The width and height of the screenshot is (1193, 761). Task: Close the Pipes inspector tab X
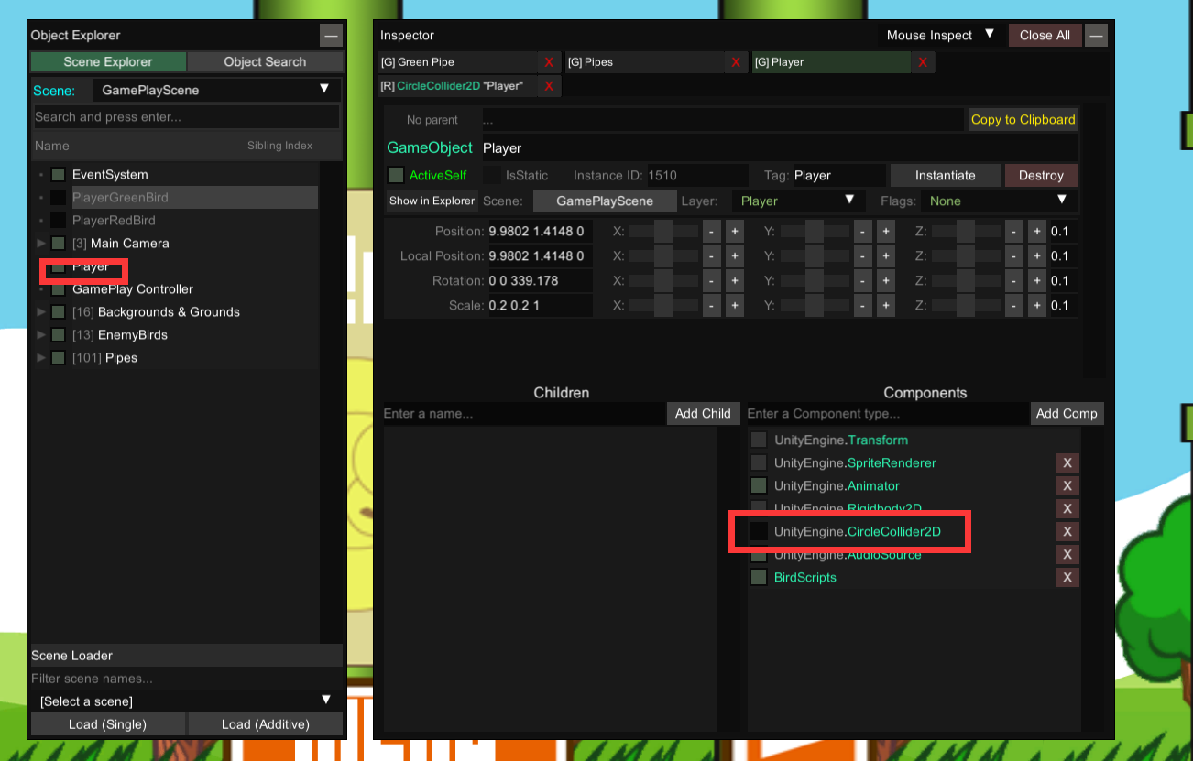(736, 62)
